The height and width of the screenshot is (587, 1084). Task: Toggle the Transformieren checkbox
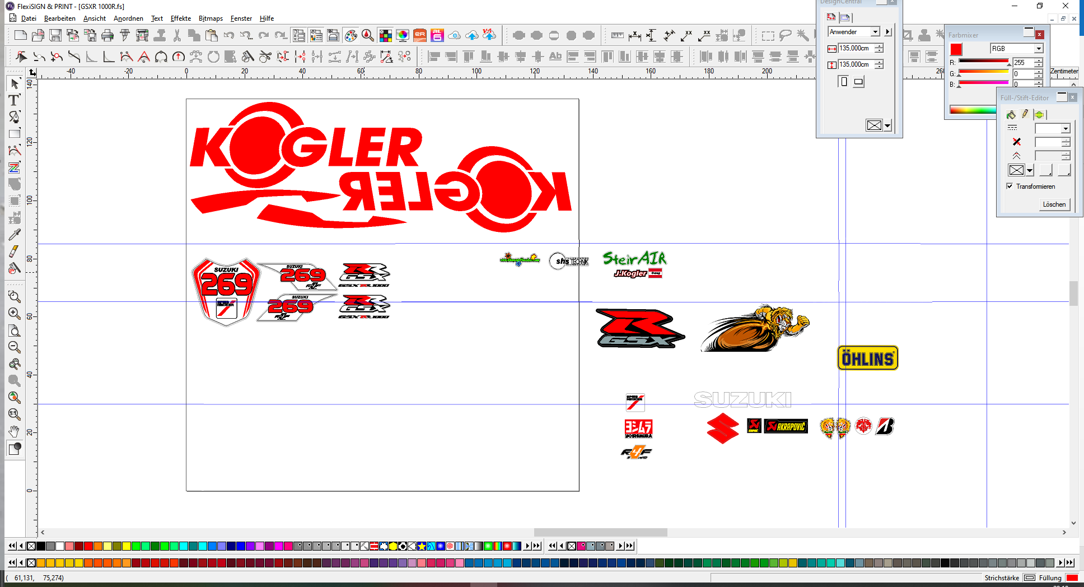coord(1010,187)
